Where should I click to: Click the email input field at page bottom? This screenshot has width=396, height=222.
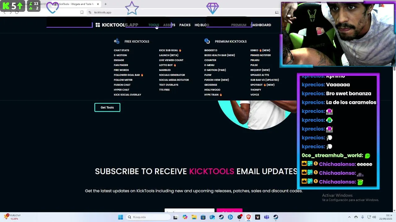[189, 211]
